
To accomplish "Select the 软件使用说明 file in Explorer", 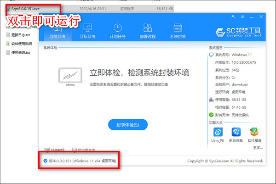I will coord(19,44).
